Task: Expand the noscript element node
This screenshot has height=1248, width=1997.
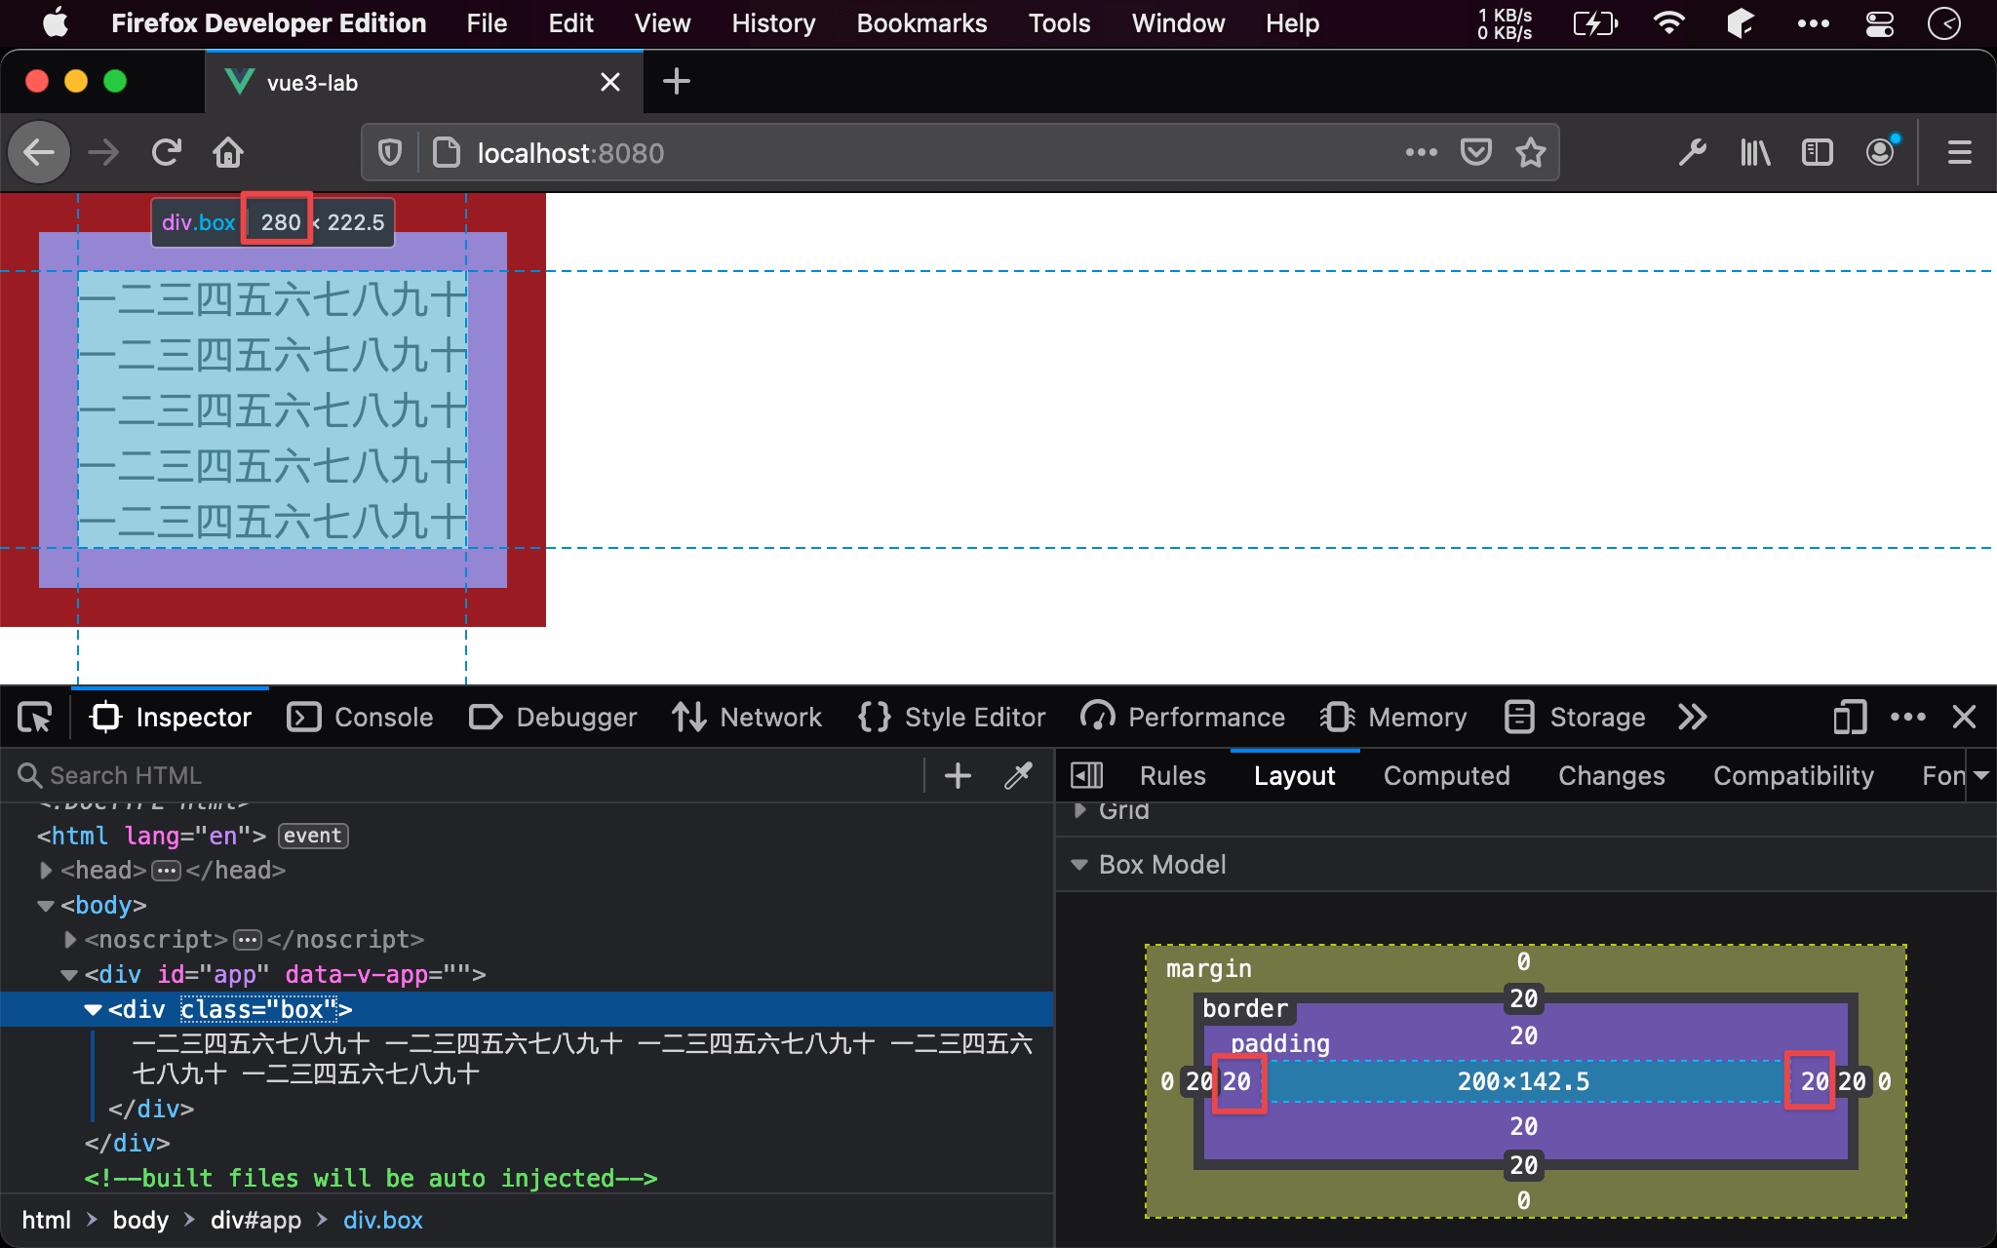Action: click(69, 940)
